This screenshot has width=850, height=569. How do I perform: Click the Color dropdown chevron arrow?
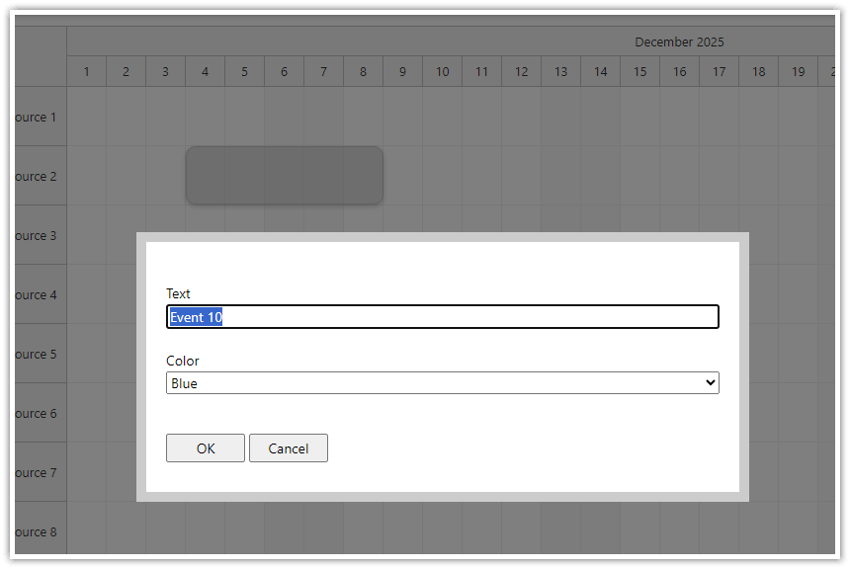(710, 382)
